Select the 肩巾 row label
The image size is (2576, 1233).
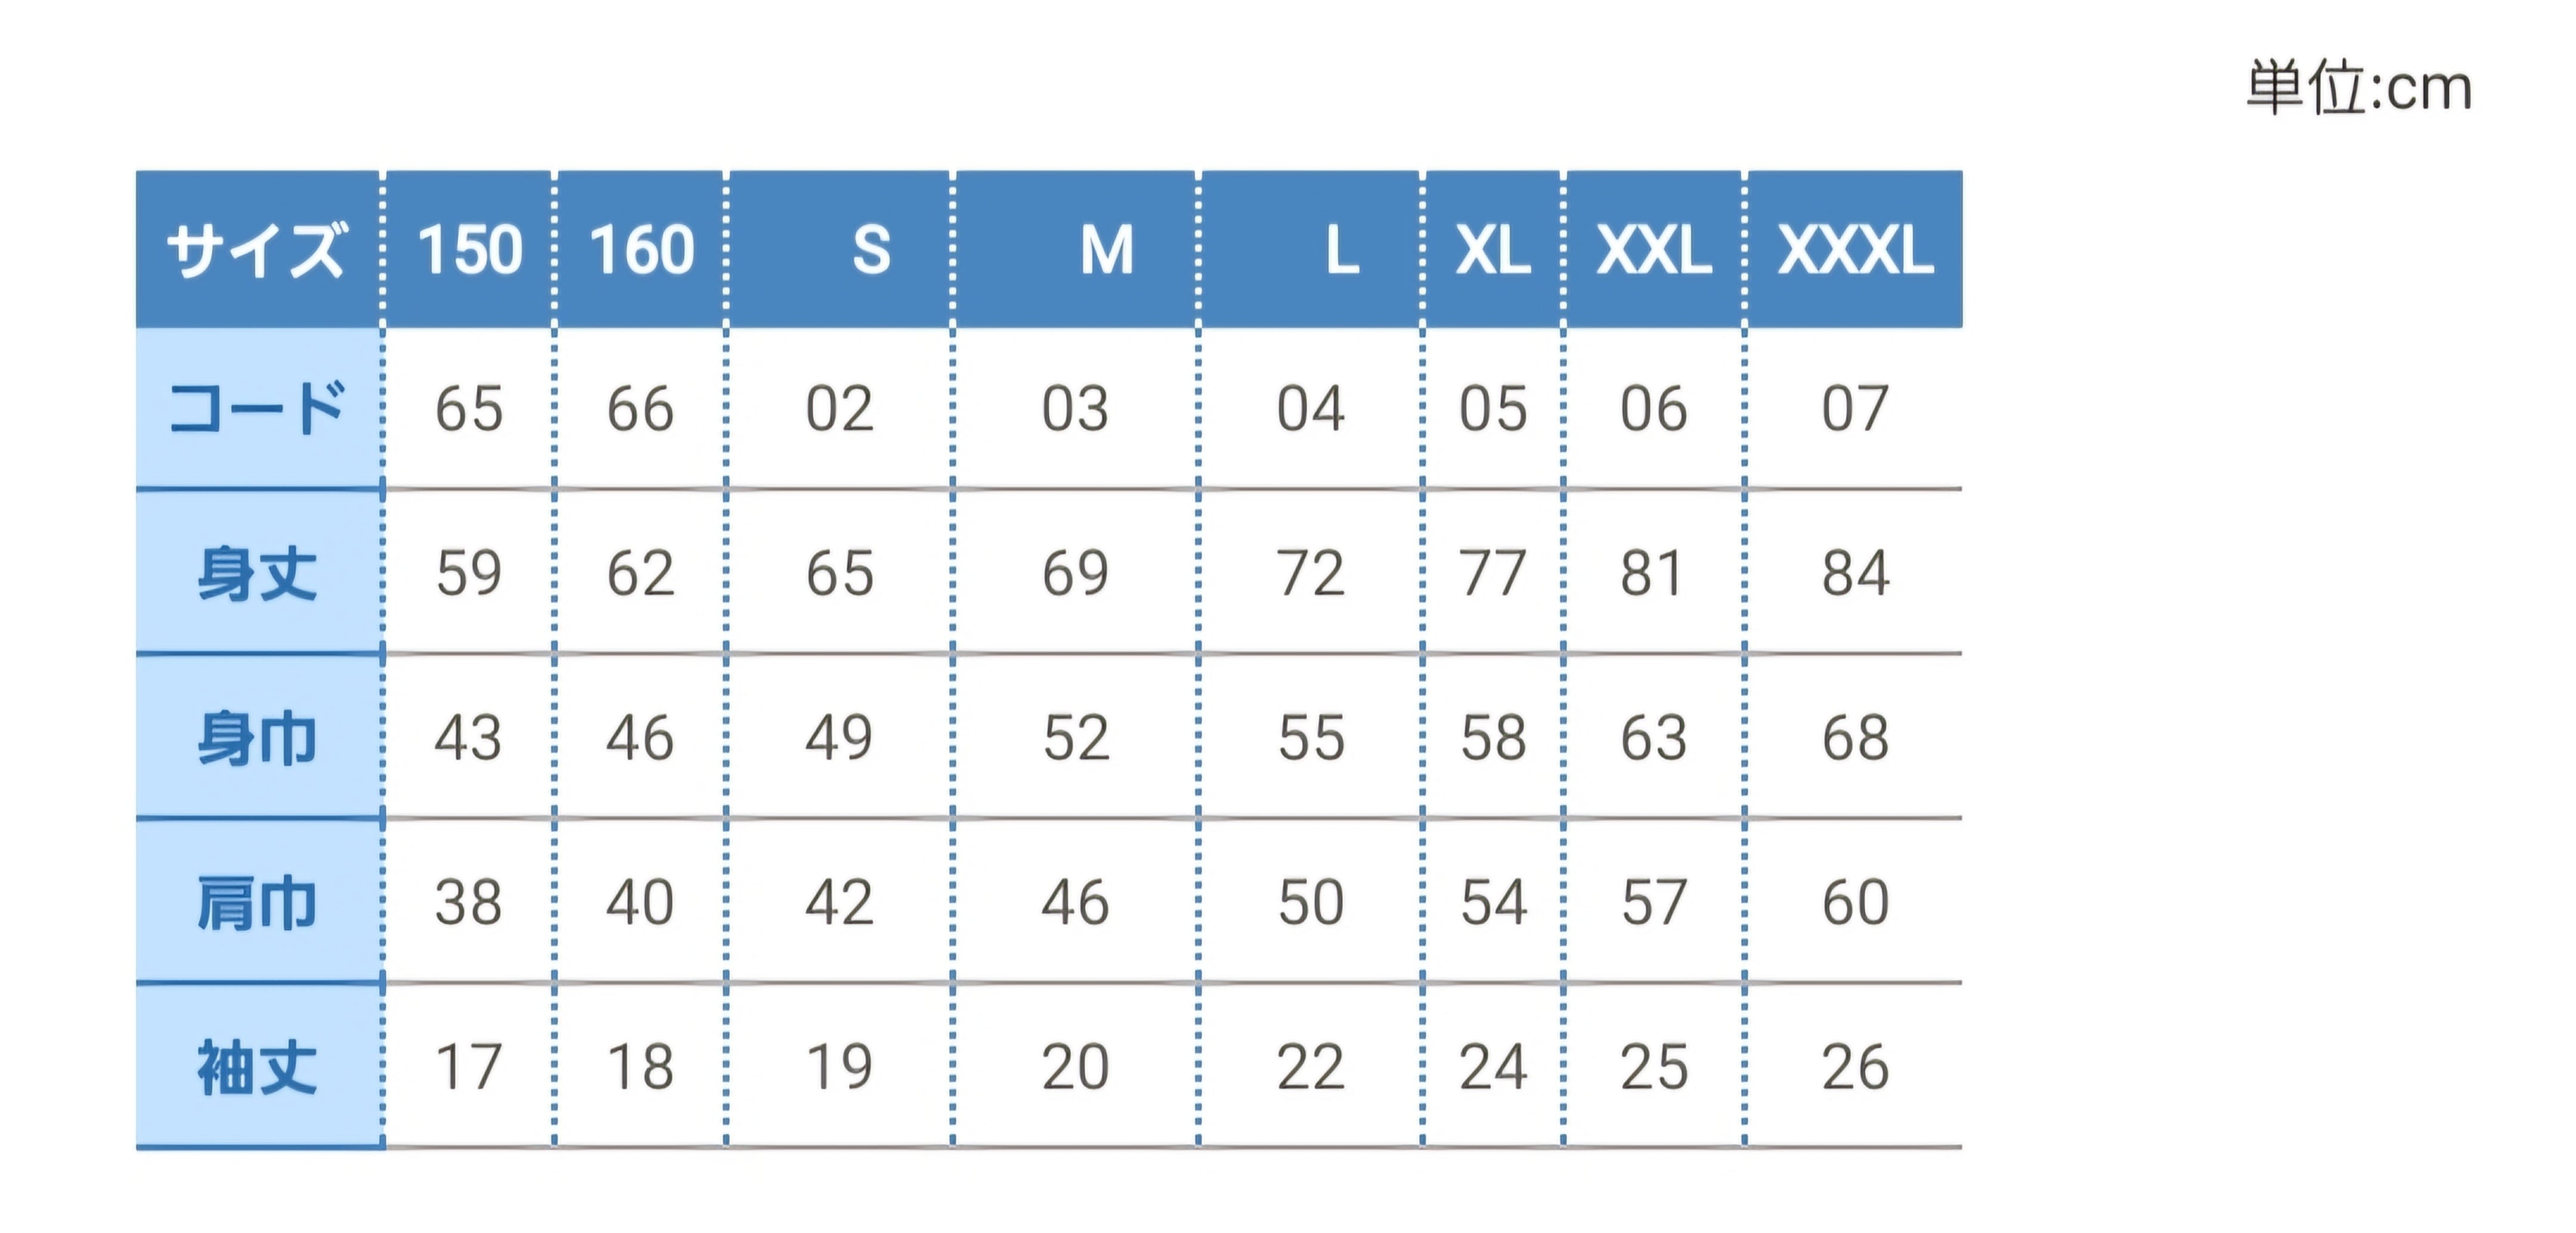257,903
